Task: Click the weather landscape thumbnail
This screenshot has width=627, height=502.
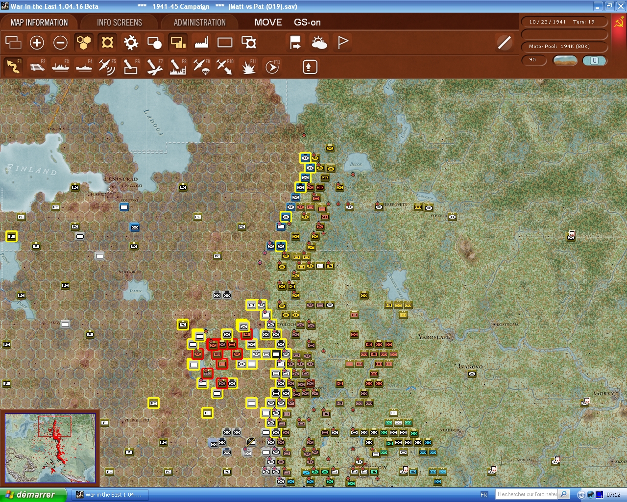Action: [x=565, y=60]
